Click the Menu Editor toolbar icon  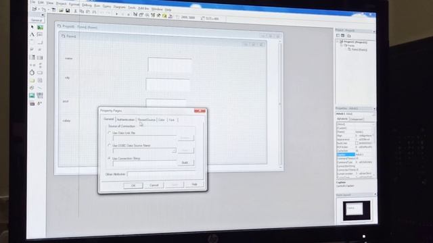pos(54,10)
